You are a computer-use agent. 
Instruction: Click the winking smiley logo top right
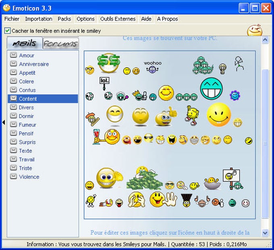(x=255, y=30)
